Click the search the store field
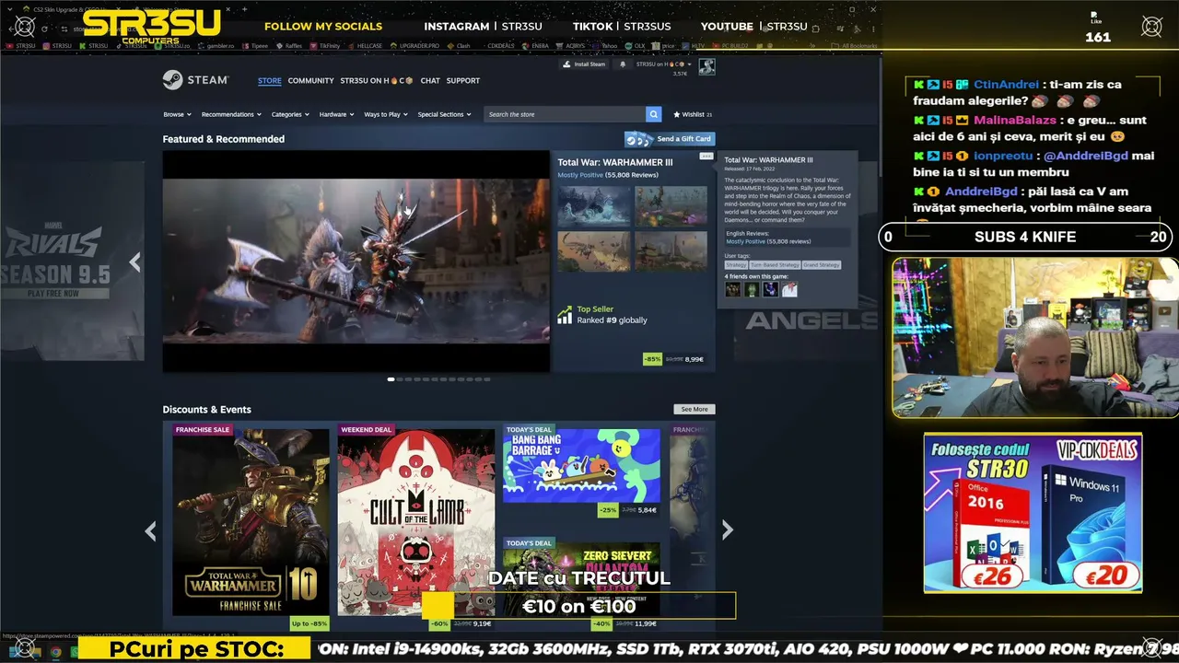Image resolution: width=1179 pixels, height=663 pixels. click(565, 114)
